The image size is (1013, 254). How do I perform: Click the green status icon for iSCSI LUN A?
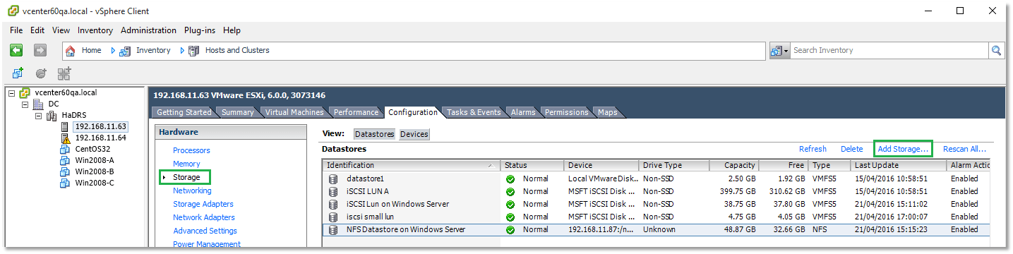click(x=510, y=191)
